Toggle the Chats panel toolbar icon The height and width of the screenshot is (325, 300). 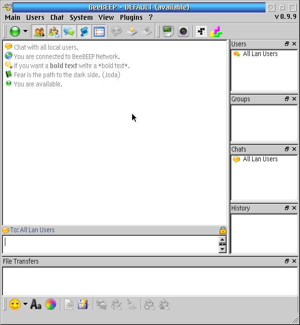(69, 32)
